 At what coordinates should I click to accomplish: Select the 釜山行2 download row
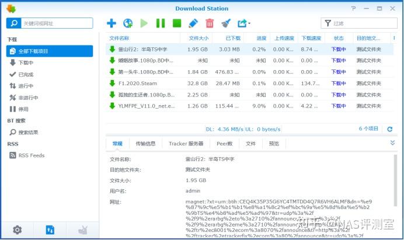coord(249,49)
